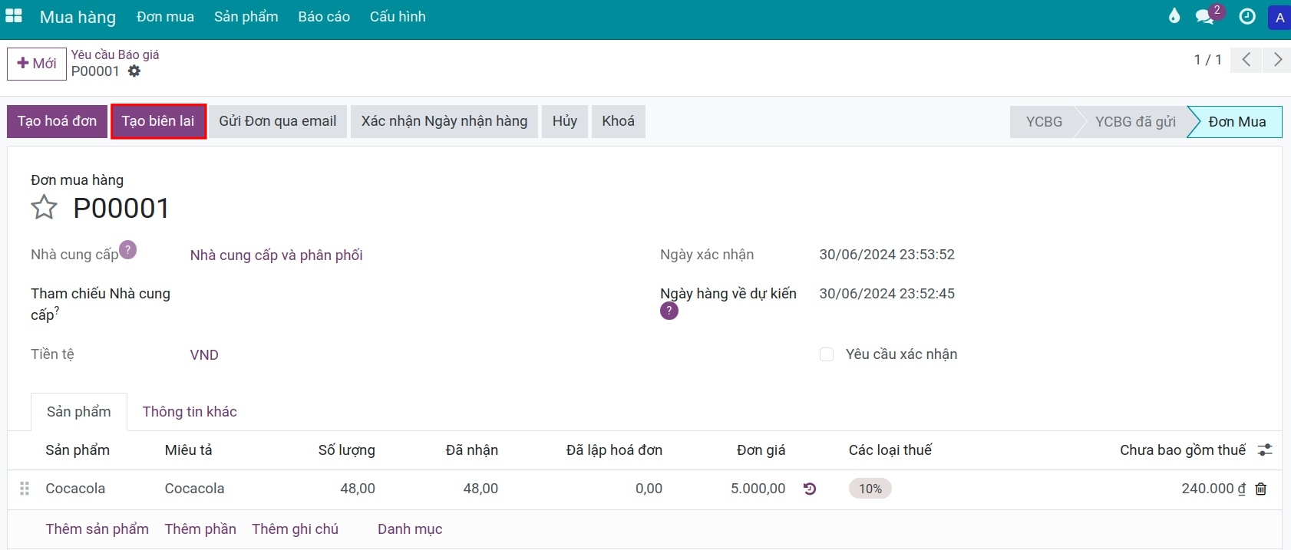1291x550 pixels.
Task: Open the gear actions menu beside P00001
Action: pyautogui.click(x=134, y=71)
